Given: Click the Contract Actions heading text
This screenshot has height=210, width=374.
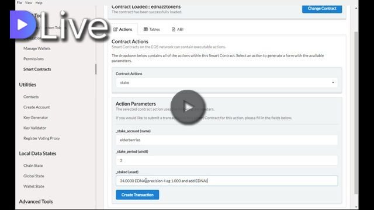Looking at the screenshot, I should point(130,41).
